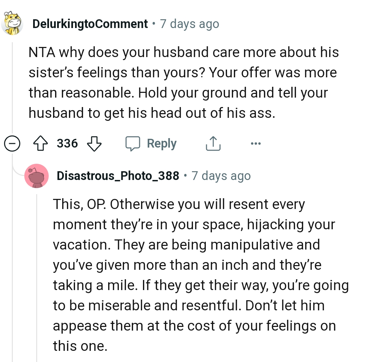
Task: Click the 336 vote count
Action: pyautogui.click(x=67, y=143)
